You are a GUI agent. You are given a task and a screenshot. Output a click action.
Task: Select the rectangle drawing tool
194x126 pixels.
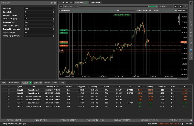click(x=191, y=36)
